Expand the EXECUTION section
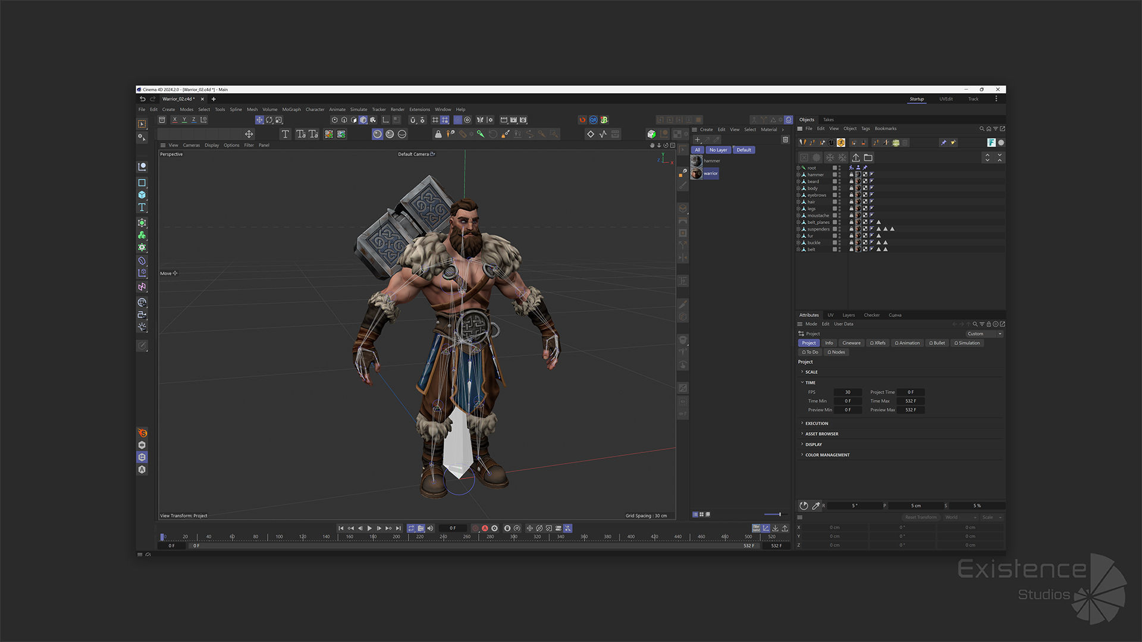The height and width of the screenshot is (642, 1142). [x=802, y=423]
